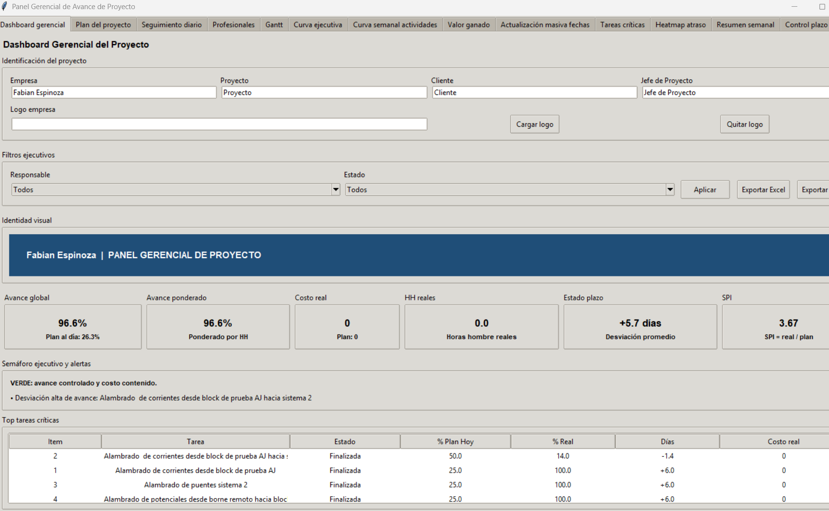The image size is (829, 511).
Task: Select row 'Alambrado de potenciales desde borne remoto'
Action: tap(419, 499)
